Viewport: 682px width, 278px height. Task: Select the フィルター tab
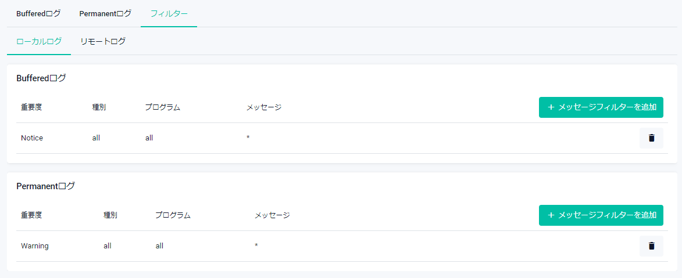[x=169, y=13]
